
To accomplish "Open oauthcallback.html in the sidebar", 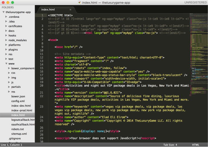I will [23, 124].
